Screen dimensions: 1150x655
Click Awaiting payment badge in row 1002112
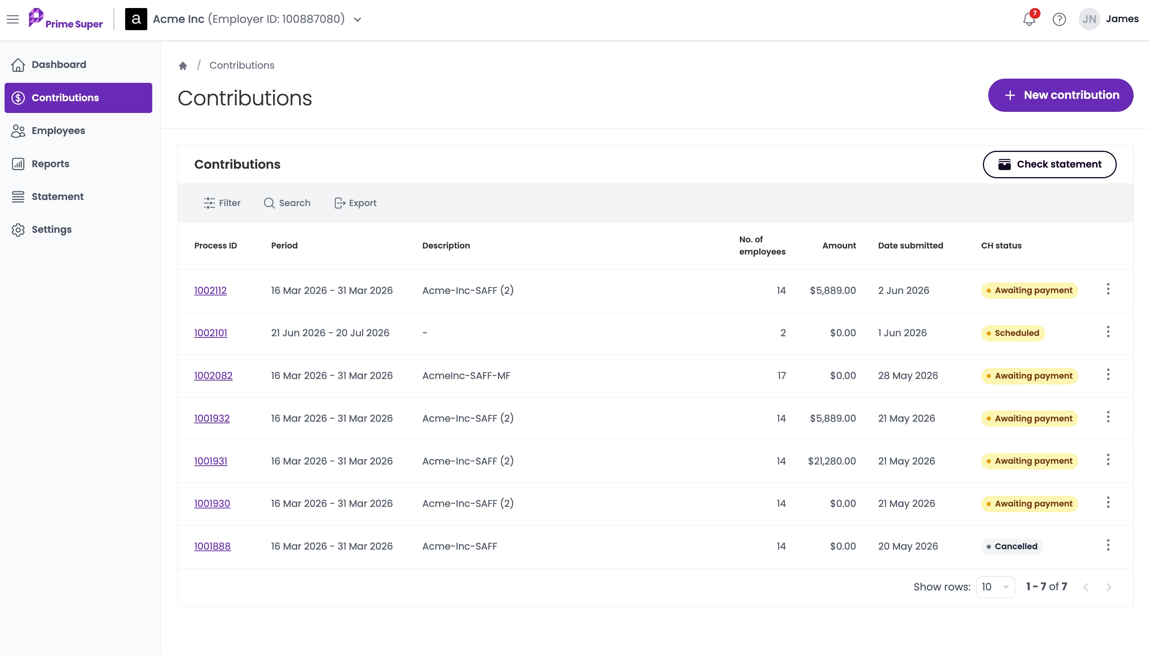pos(1029,290)
